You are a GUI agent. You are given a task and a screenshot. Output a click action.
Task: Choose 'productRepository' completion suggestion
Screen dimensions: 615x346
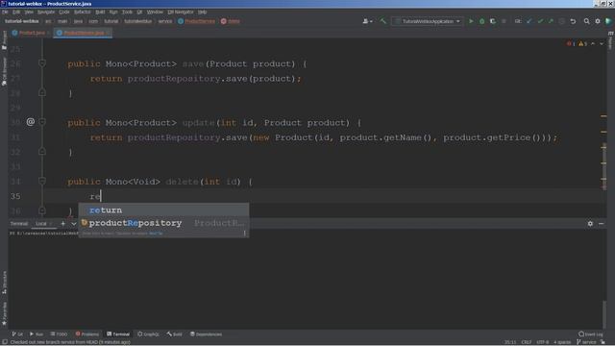[x=163, y=223]
